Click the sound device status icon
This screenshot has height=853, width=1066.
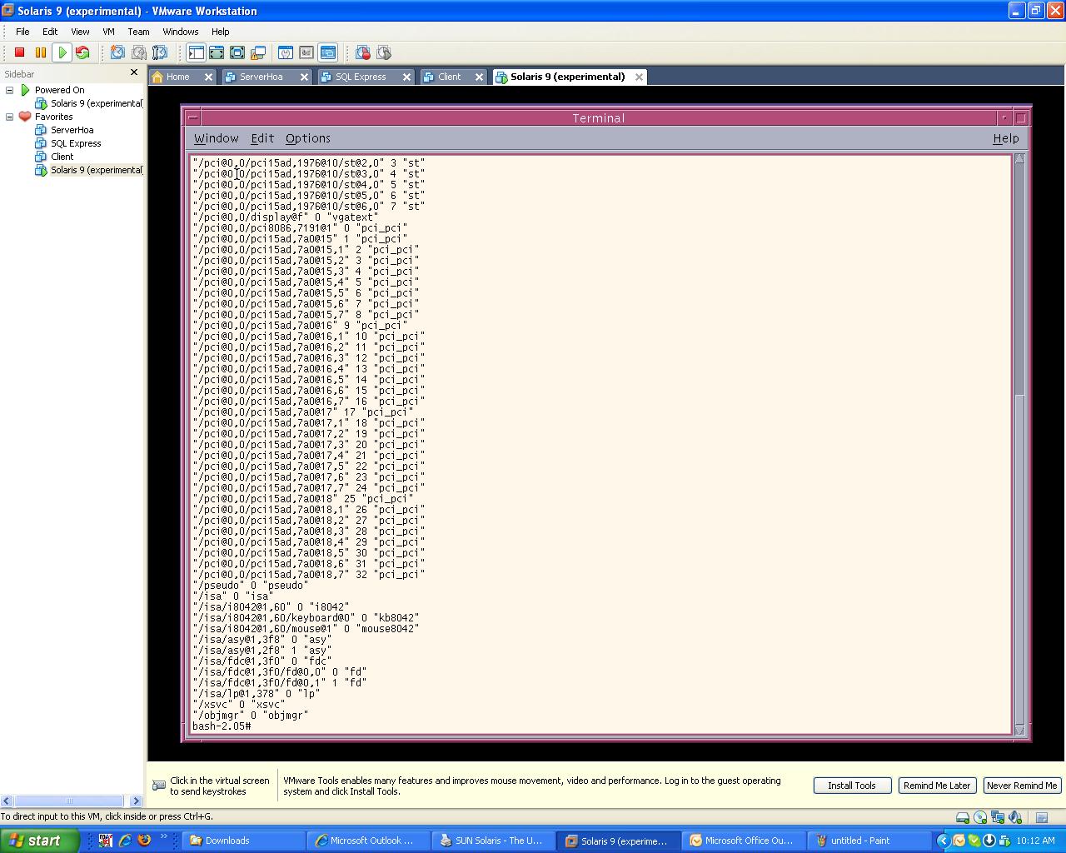(x=1015, y=817)
